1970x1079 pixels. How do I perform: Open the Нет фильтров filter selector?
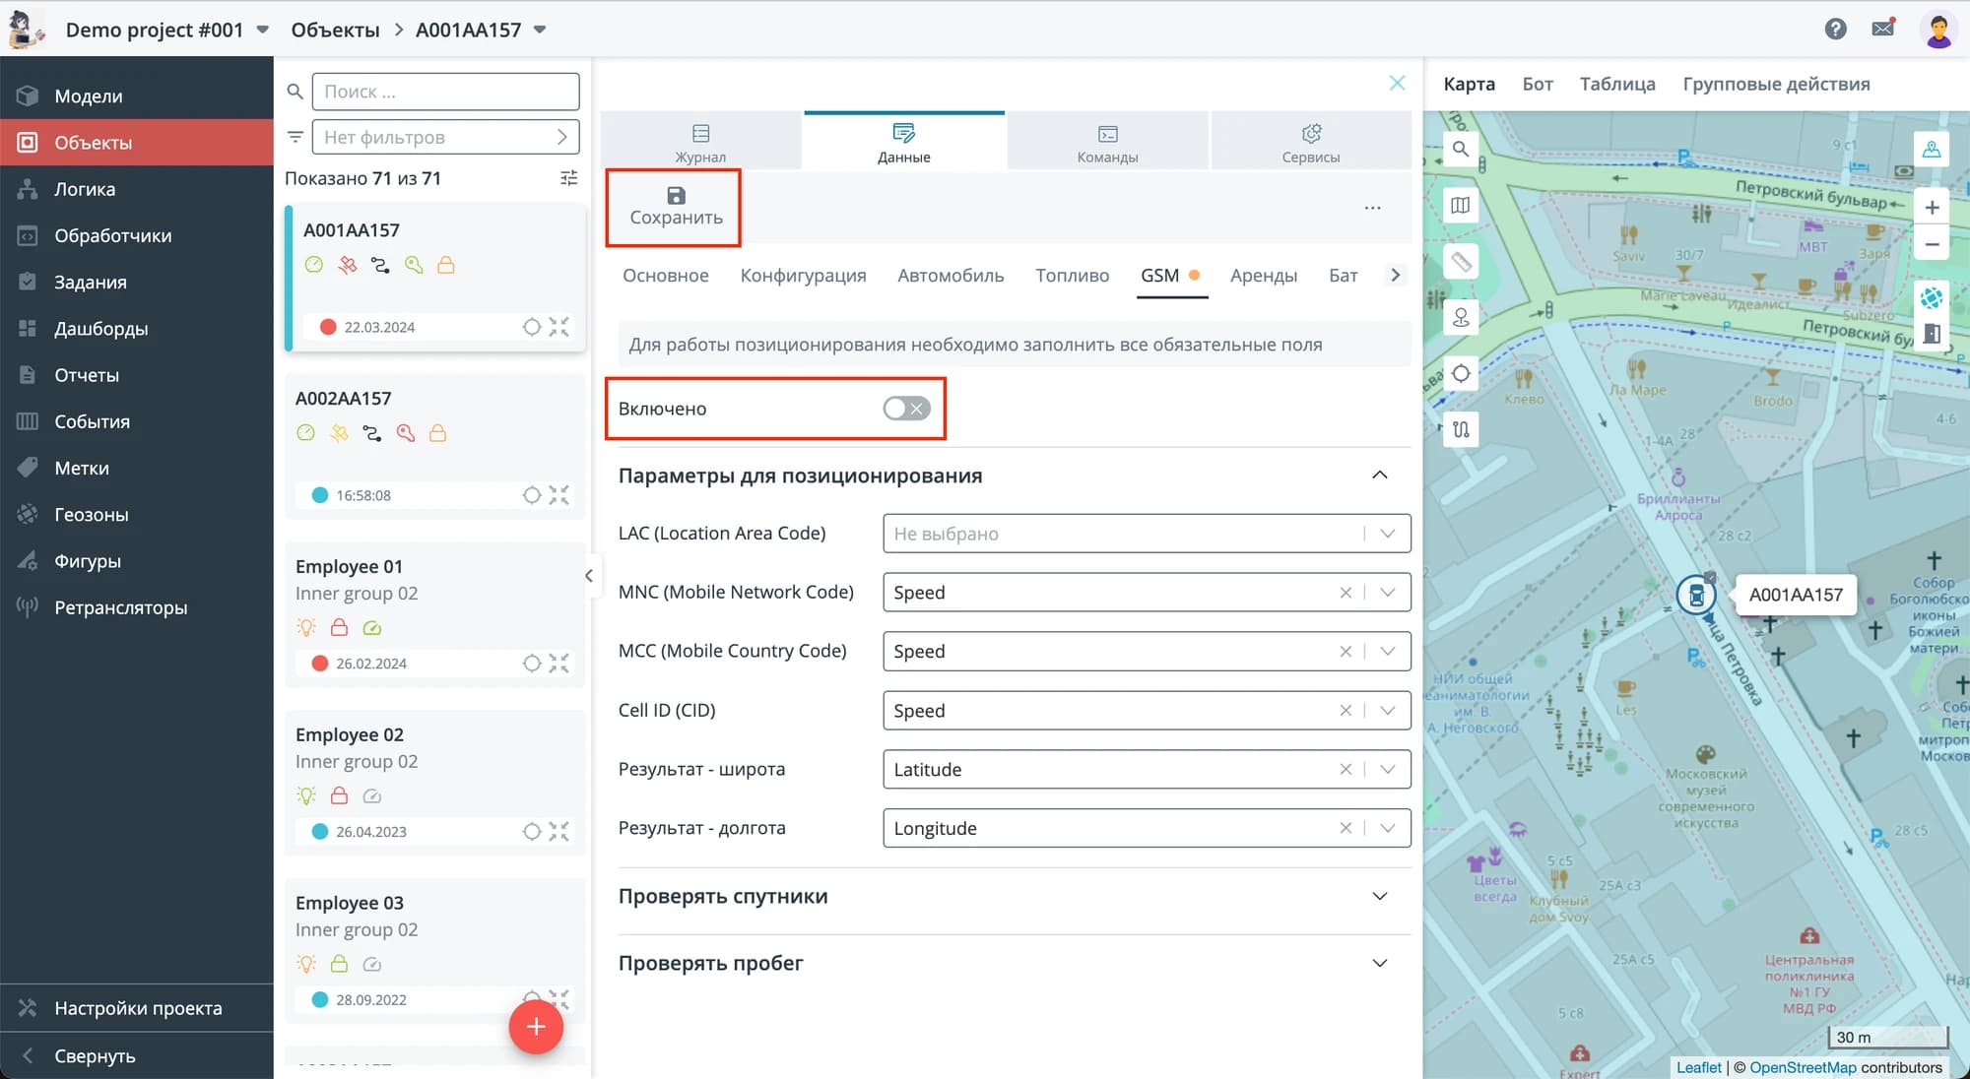(x=445, y=137)
